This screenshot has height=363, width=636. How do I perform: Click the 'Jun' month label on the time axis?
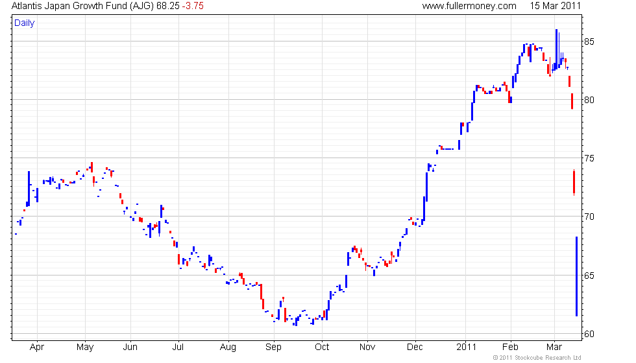tap(130, 347)
